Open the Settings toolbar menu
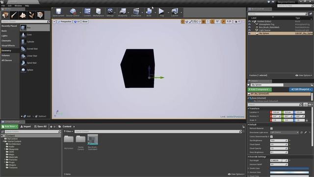Viewport: 314px width, 177px height. tap(110, 12)
